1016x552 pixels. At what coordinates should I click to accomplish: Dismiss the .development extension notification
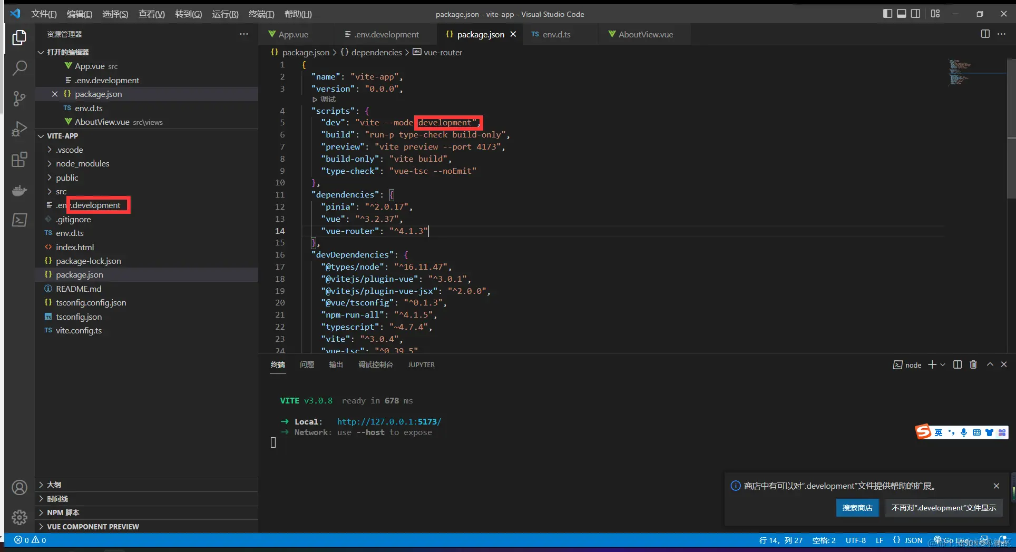pos(996,486)
